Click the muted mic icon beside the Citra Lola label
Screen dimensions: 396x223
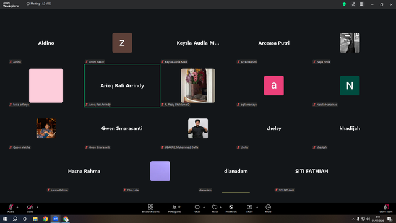(x=124, y=190)
